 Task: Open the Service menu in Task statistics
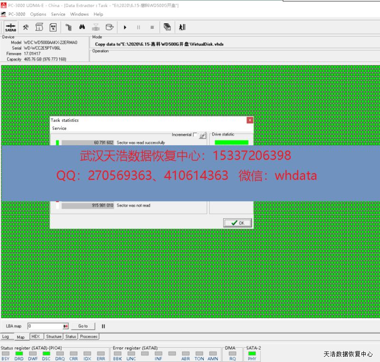[59, 128]
